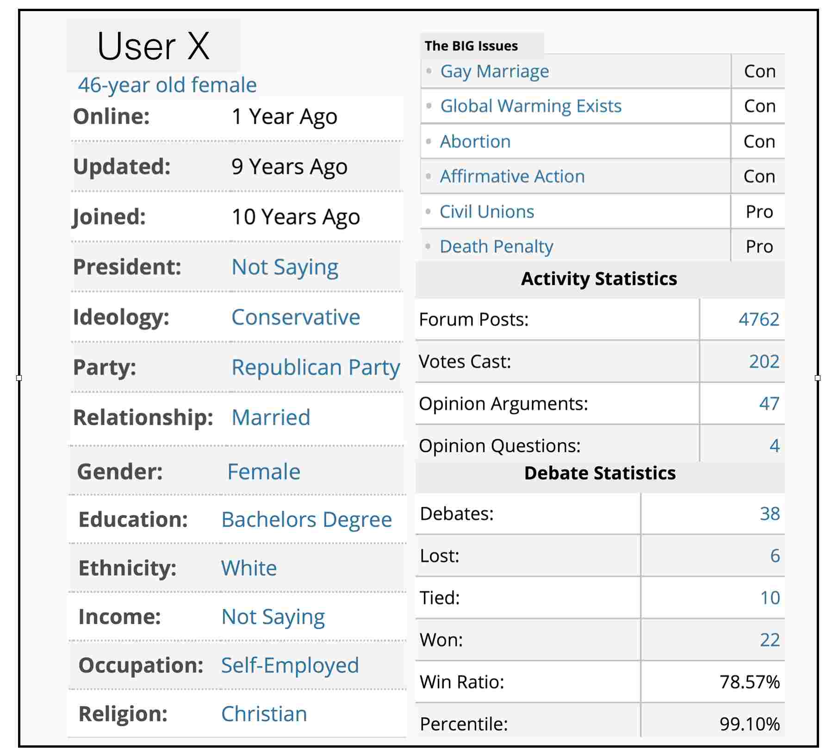Select the Married relationship link
Viewport: 832px width, 756px height.
coord(271,417)
